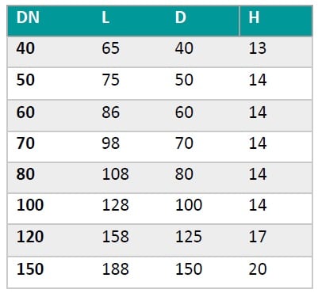The height and width of the screenshot is (293, 318).
Task: Click the L value 108 cell
Action: click(116, 174)
